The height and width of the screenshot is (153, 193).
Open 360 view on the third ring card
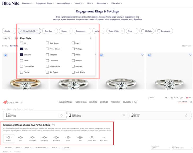point(102,55)
